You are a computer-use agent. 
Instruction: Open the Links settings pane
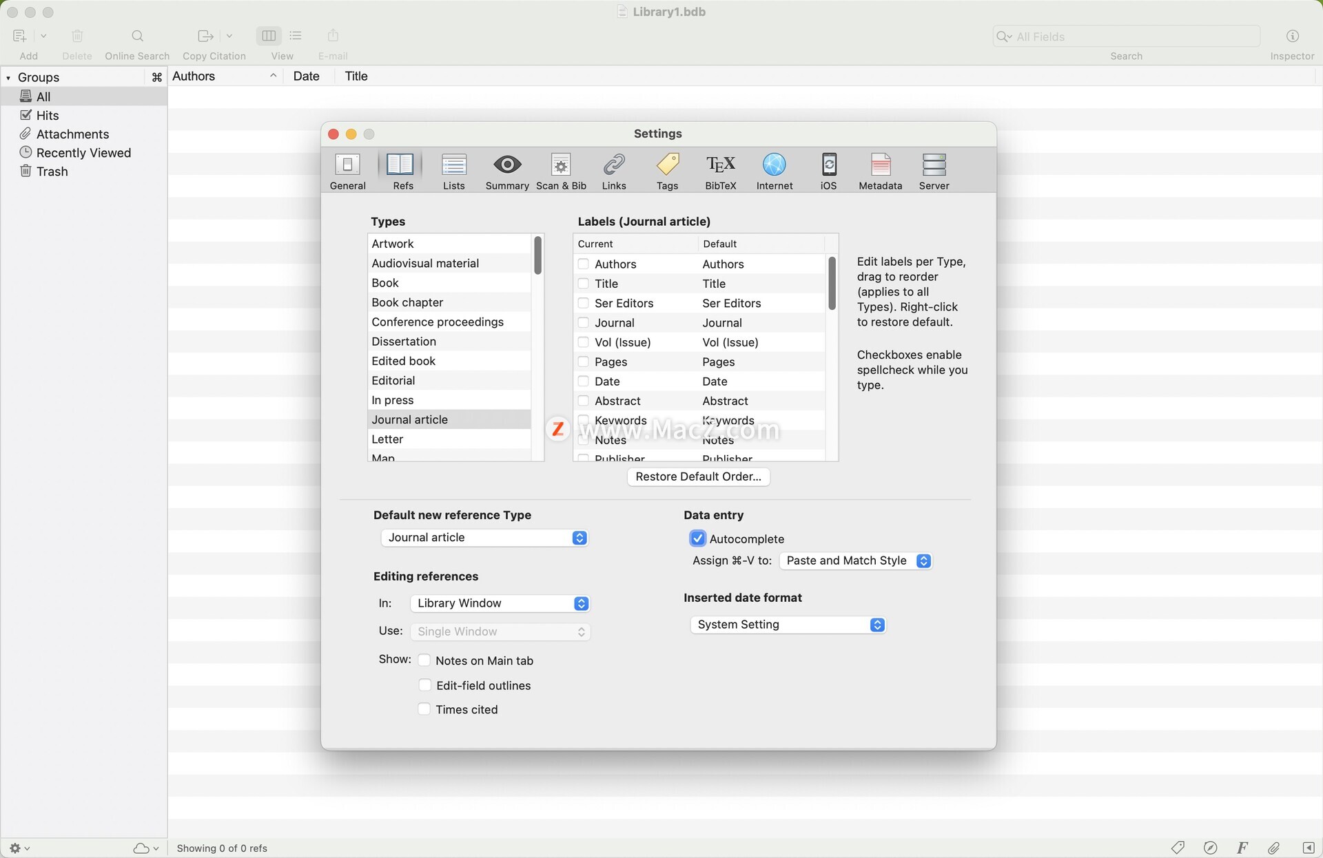[x=613, y=171]
